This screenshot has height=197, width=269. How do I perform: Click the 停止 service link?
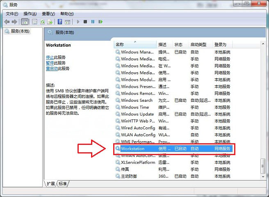pos(50,57)
